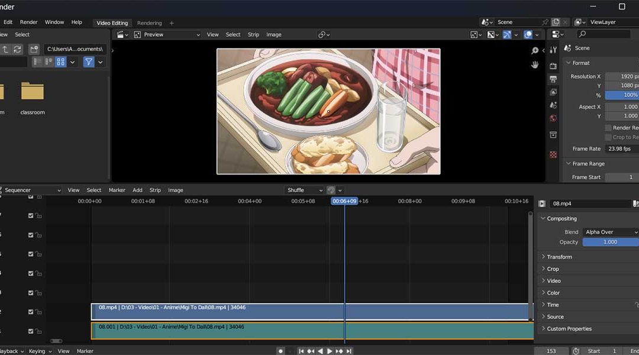Open the Shuffle blend mode dropdown

(x=304, y=190)
